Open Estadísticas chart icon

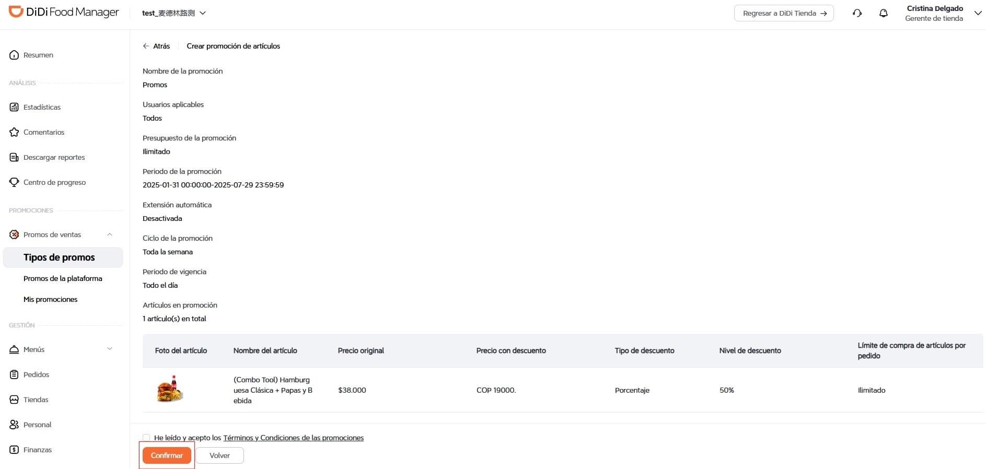14,107
